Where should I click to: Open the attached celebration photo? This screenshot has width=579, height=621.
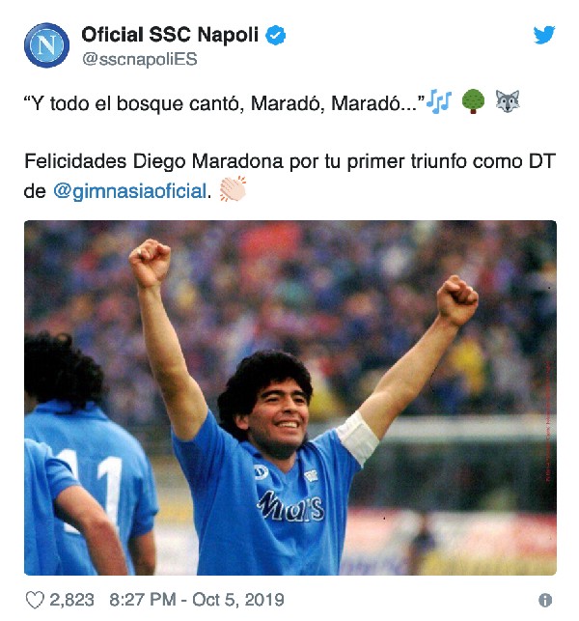[x=290, y=398]
